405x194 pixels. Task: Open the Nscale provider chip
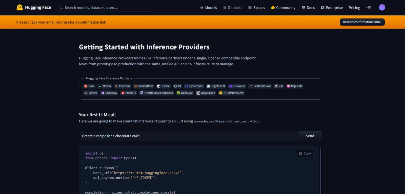pyautogui.click(x=163, y=86)
